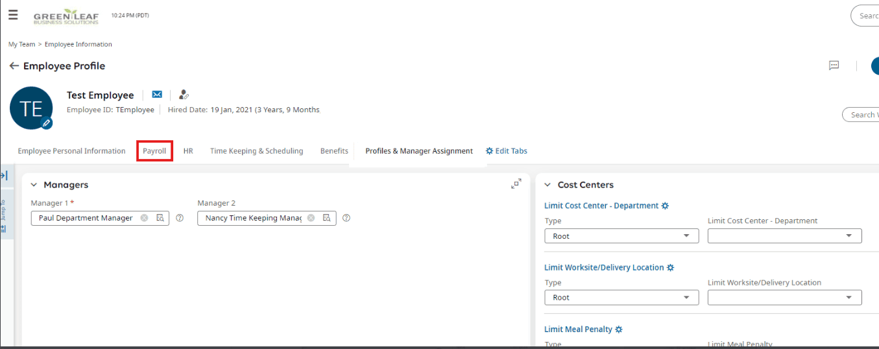
Task: Collapse the Managers section
Action: coord(34,185)
